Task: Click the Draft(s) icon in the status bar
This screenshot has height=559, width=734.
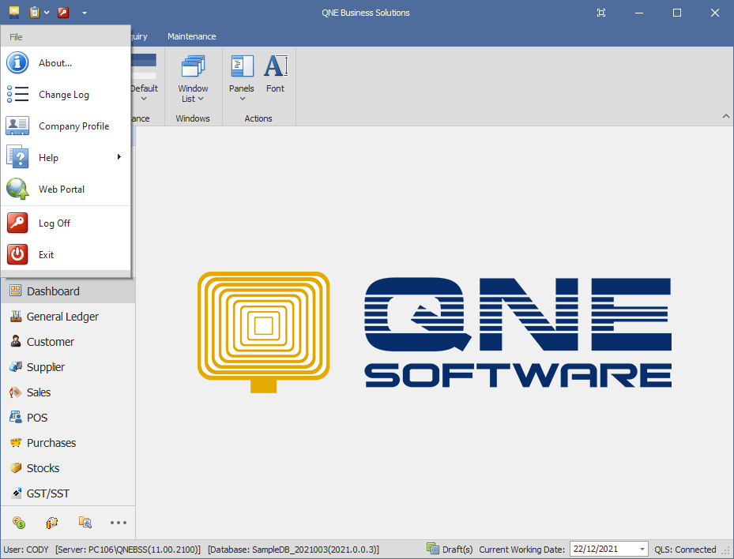Action: [x=432, y=549]
